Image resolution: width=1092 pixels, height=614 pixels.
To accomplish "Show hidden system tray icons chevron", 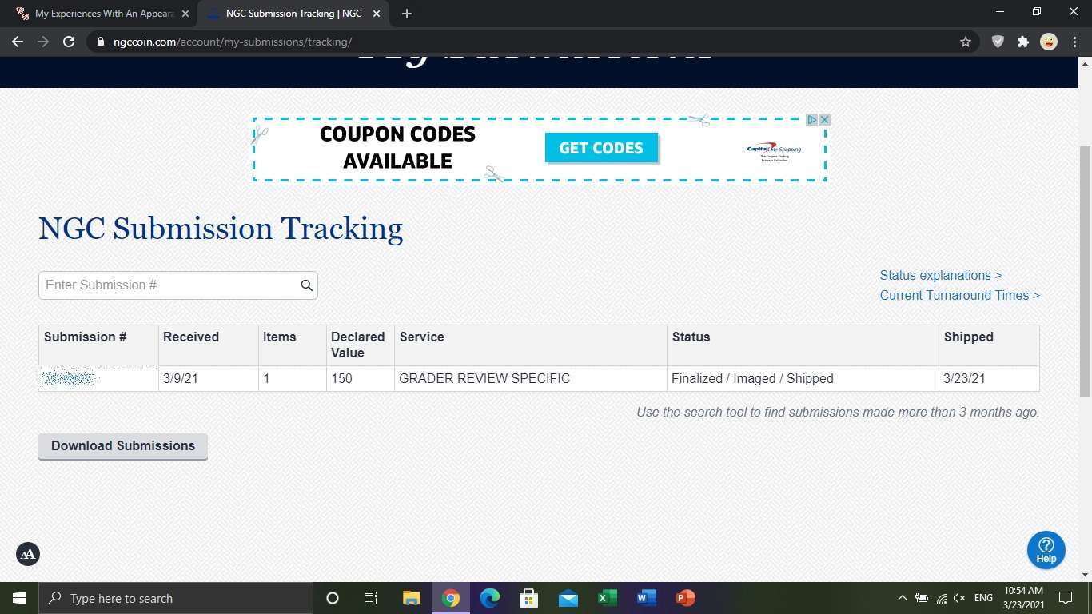I will point(902,598).
